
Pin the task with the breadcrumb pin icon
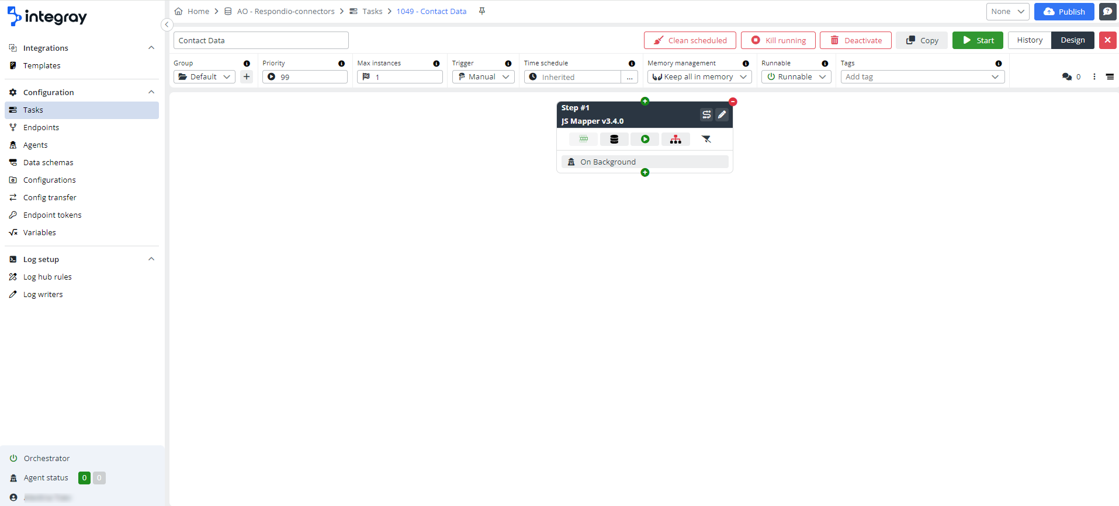pyautogui.click(x=482, y=11)
